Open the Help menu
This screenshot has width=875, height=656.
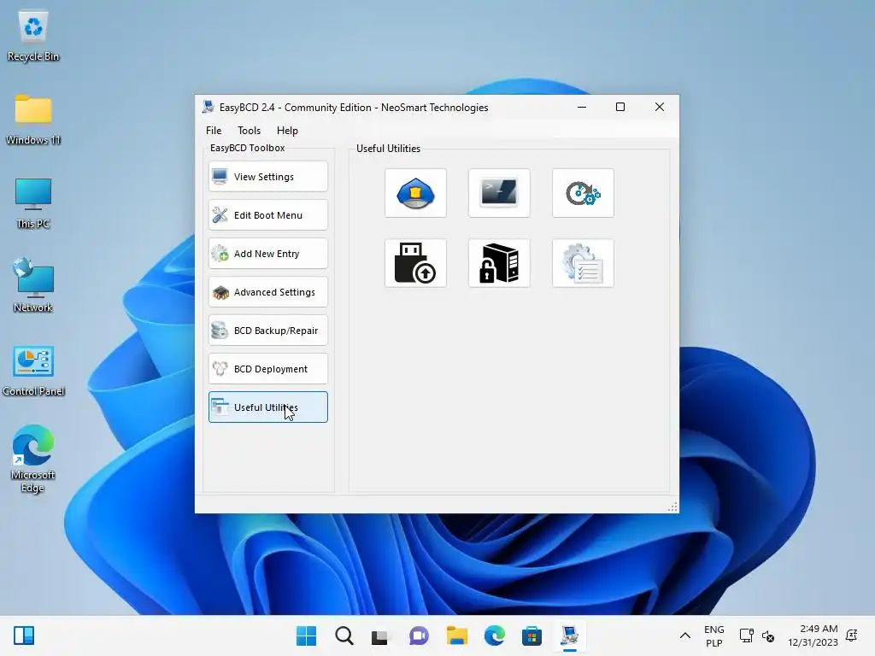click(287, 131)
